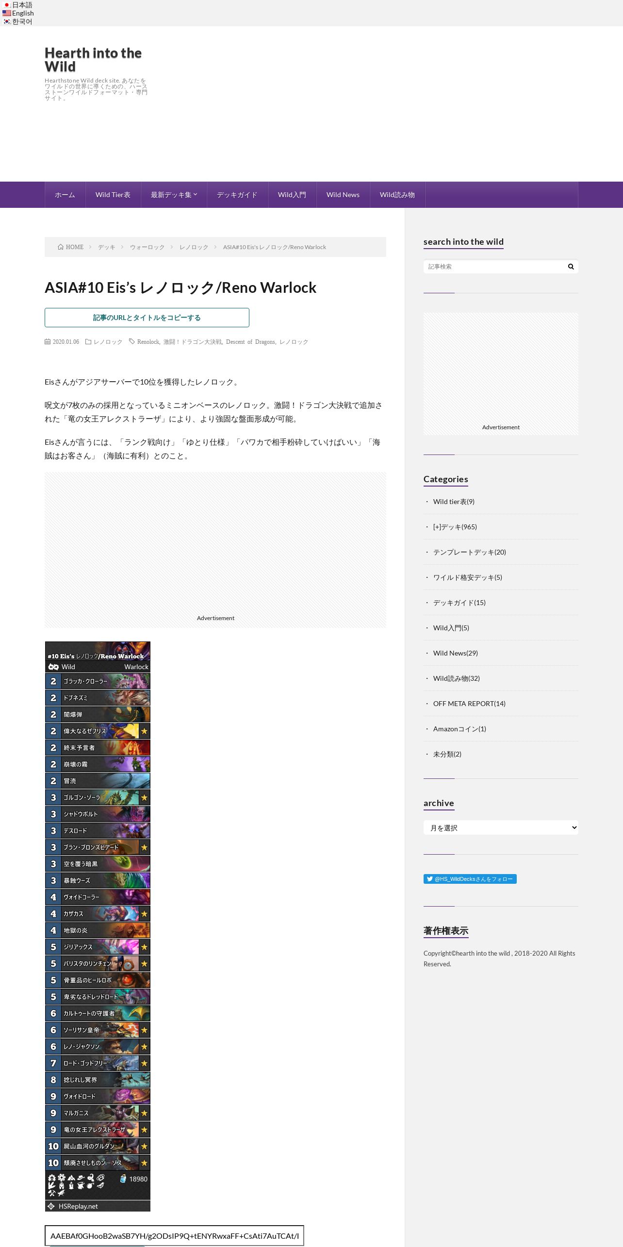The image size is (623, 1247).
Task: Open テンプレートデッキ(20) category
Action: tap(470, 552)
